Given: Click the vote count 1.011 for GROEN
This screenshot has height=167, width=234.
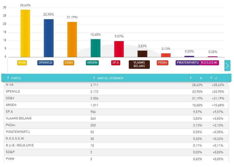Looking at the screenshot, I should point(94,105).
